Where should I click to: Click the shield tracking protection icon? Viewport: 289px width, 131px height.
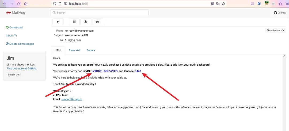pos(55,3)
